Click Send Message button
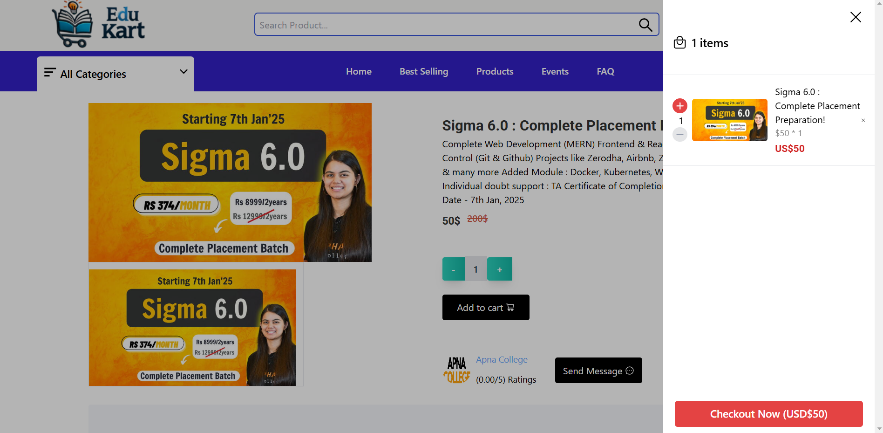Screen dimensions: 883x433 click(x=598, y=371)
